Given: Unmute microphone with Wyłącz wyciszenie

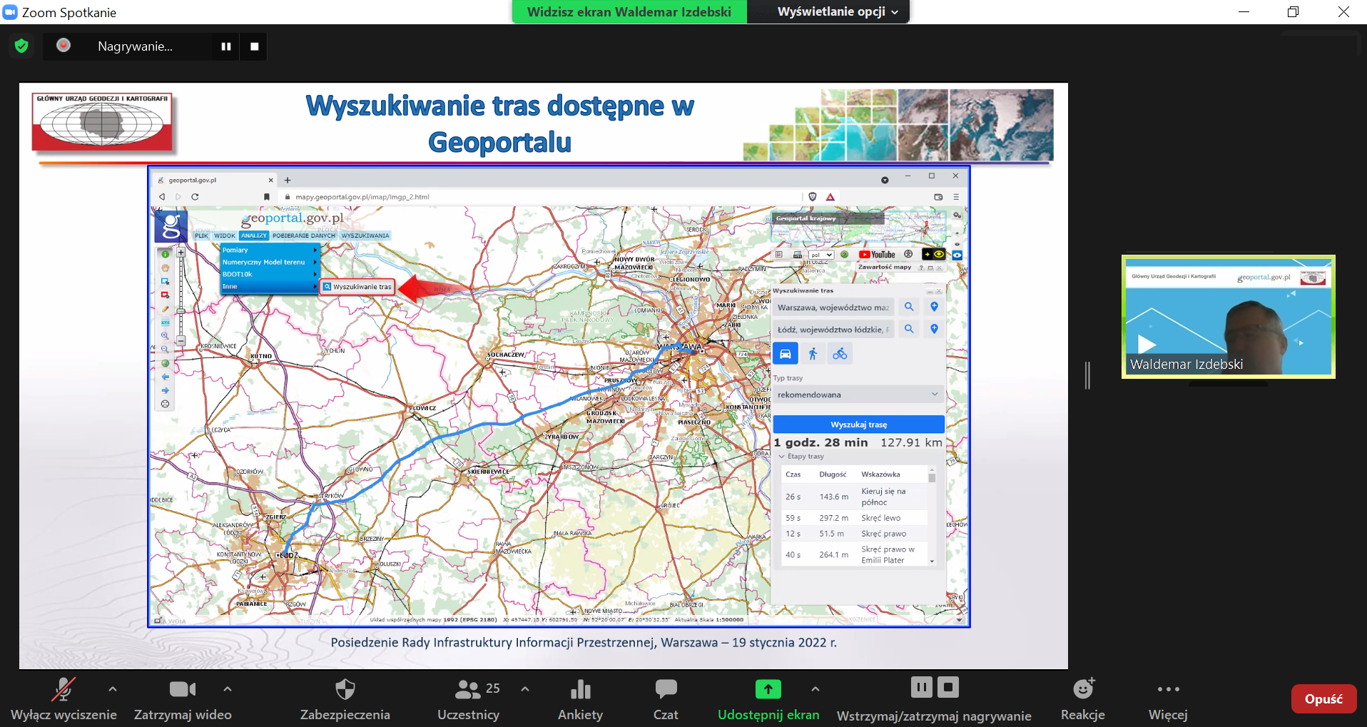Looking at the screenshot, I should [63, 699].
